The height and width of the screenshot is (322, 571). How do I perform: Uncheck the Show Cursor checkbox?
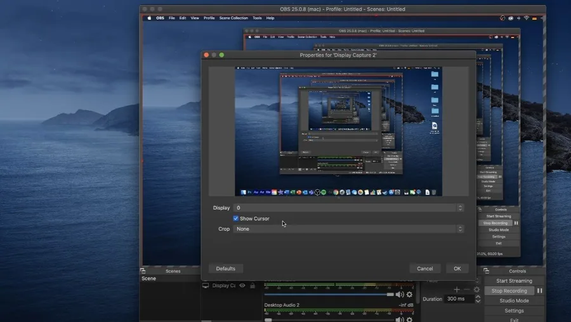pos(235,218)
